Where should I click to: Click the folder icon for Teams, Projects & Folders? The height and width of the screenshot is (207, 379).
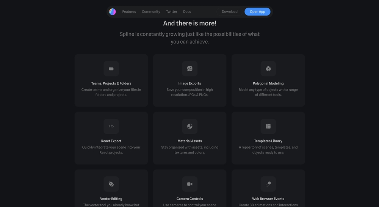[x=111, y=69]
